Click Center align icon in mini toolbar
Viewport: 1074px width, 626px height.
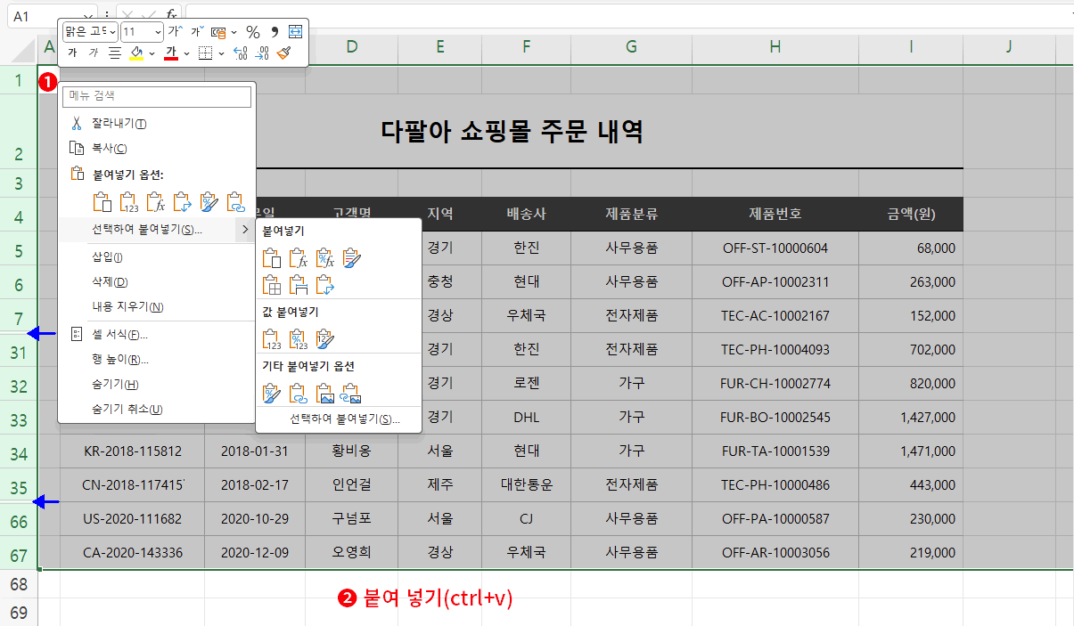tap(115, 53)
